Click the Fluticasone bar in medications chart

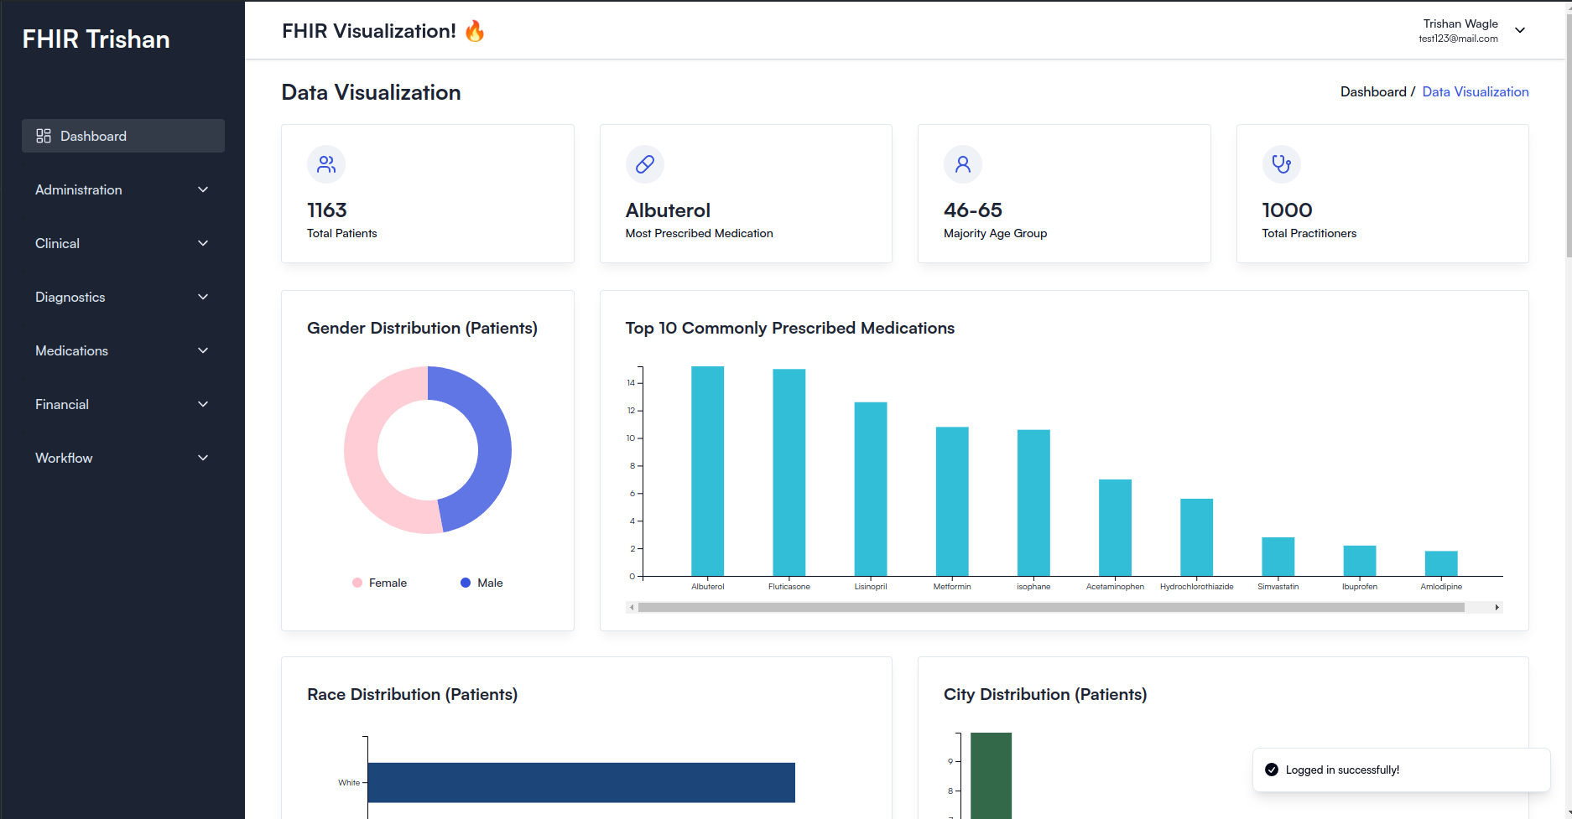[789, 473]
